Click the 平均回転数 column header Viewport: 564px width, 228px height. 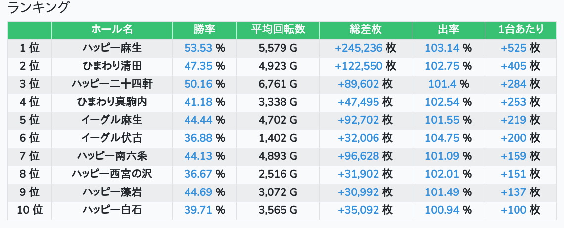coord(278,30)
